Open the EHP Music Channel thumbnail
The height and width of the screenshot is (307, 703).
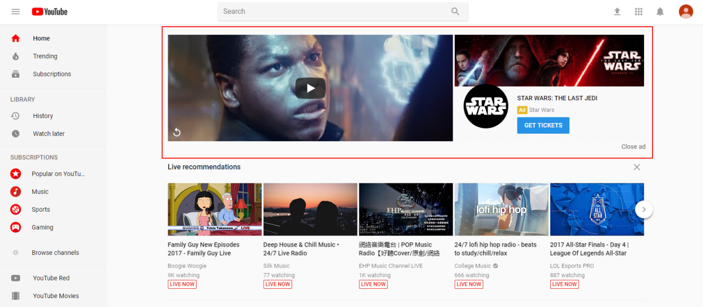[406, 209]
